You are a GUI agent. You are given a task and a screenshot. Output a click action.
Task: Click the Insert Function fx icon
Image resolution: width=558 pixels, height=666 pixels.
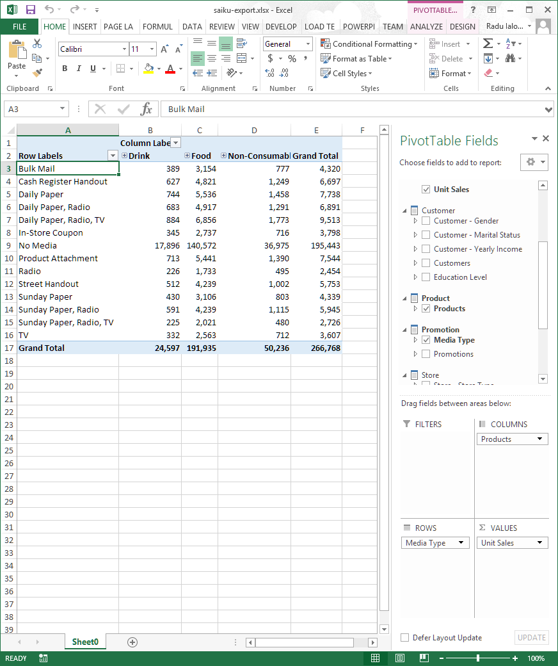pyautogui.click(x=146, y=109)
